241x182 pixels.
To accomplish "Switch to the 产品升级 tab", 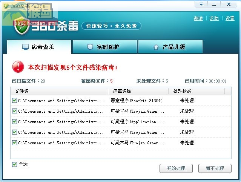I will click(170, 47).
